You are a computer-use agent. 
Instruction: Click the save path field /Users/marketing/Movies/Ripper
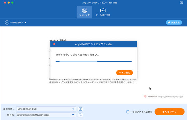43,115
